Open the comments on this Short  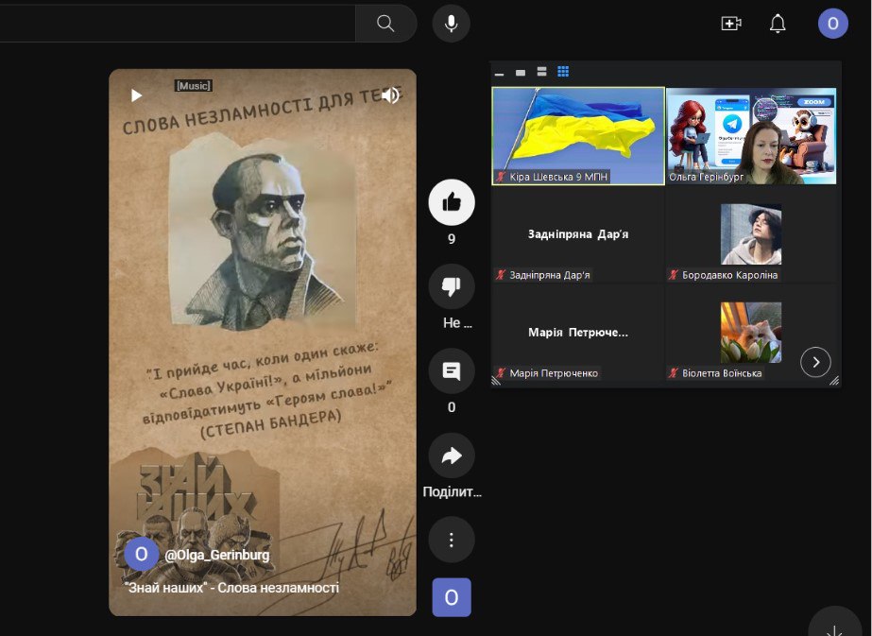coord(452,371)
